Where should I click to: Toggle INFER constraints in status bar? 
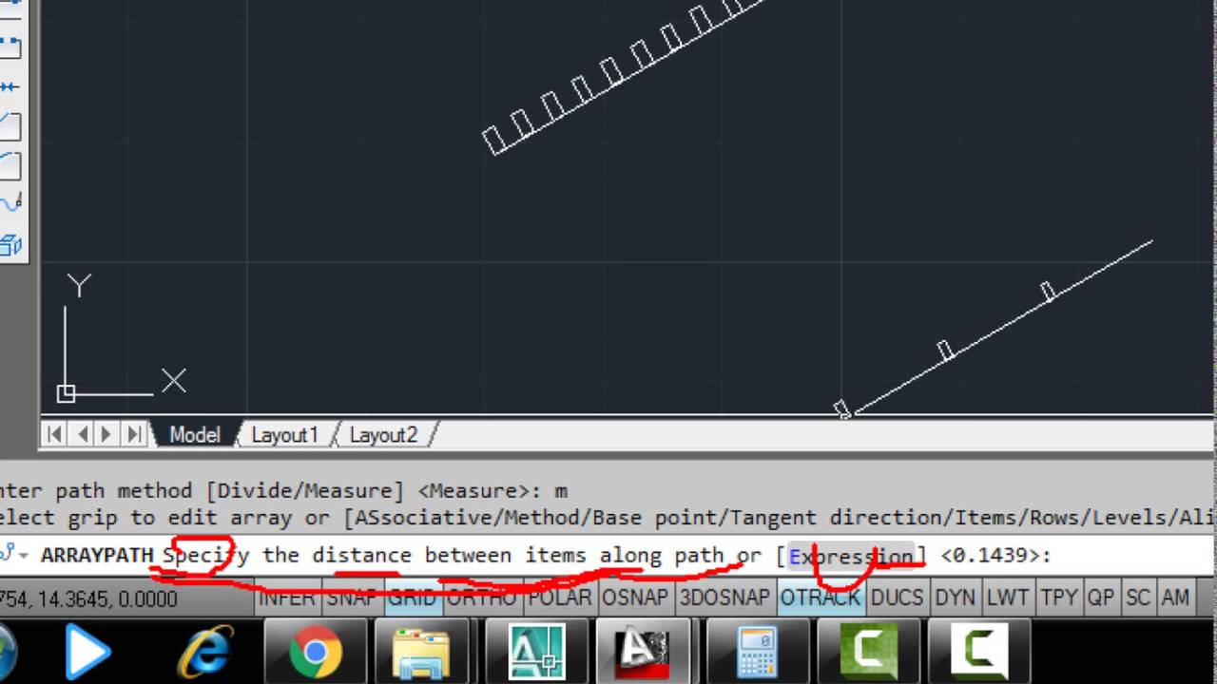coord(286,598)
